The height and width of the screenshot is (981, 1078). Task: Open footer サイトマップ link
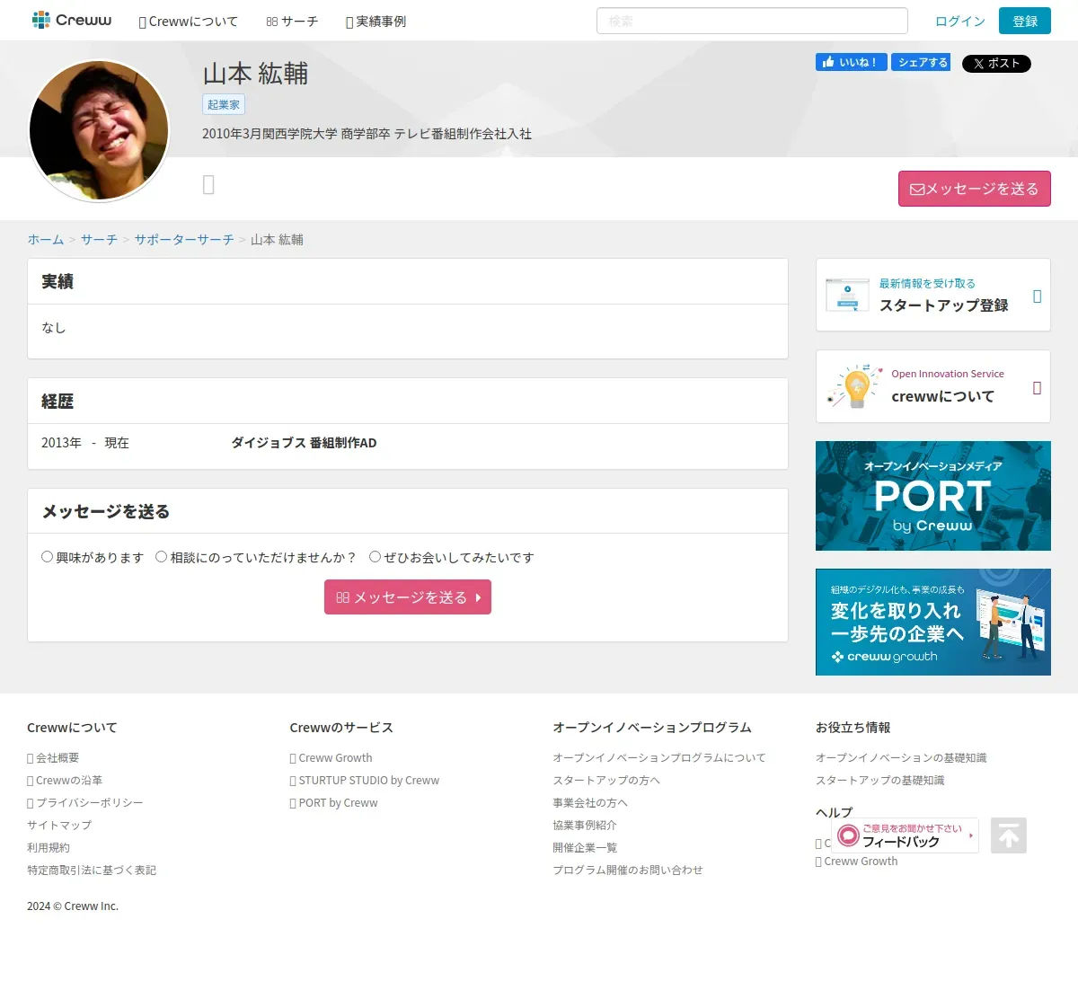tap(59, 826)
